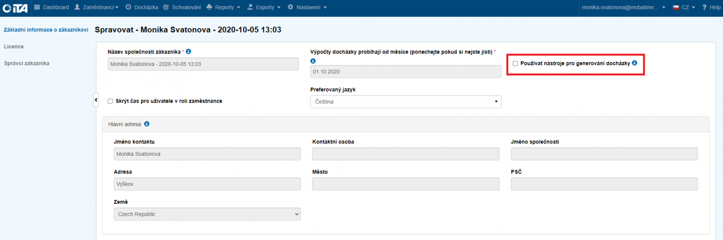Viewport: 723px width, 240px height.
Task: Toggle Skrýt čas pro uživatele checkbox
Action: click(111, 101)
